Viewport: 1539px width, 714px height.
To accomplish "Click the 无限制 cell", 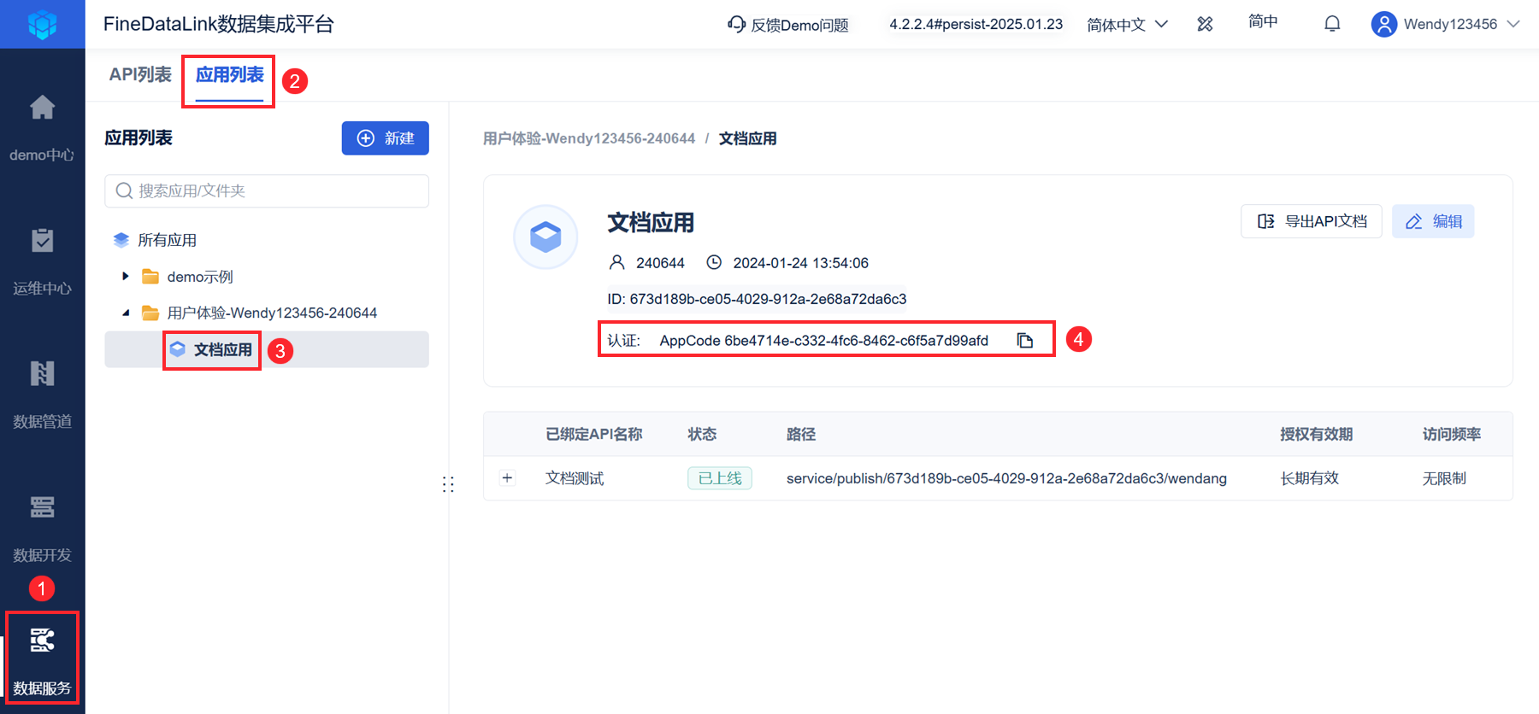I will point(1444,478).
